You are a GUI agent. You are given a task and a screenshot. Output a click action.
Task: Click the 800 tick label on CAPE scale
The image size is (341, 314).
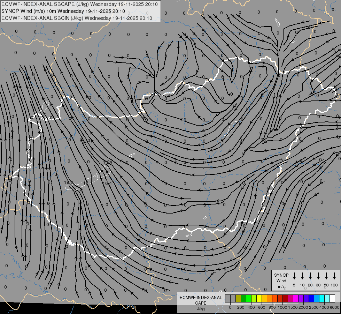272,307
